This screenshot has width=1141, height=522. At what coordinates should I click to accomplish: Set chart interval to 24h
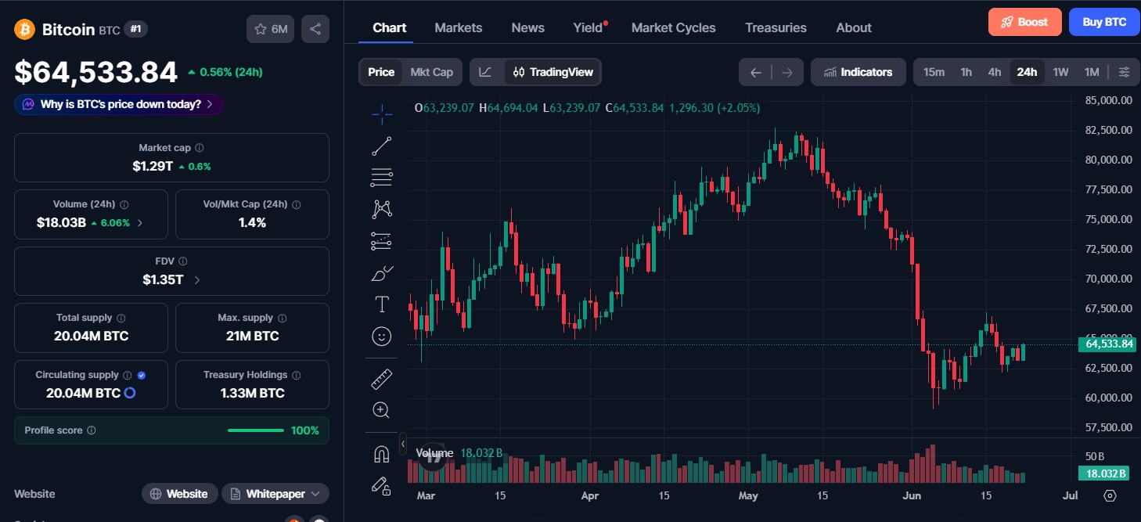[x=1027, y=72]
